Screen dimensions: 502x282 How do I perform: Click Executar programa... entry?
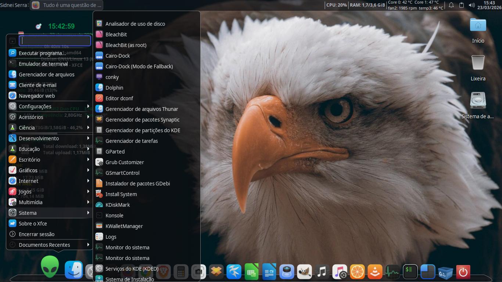click(x=42, y=53)
